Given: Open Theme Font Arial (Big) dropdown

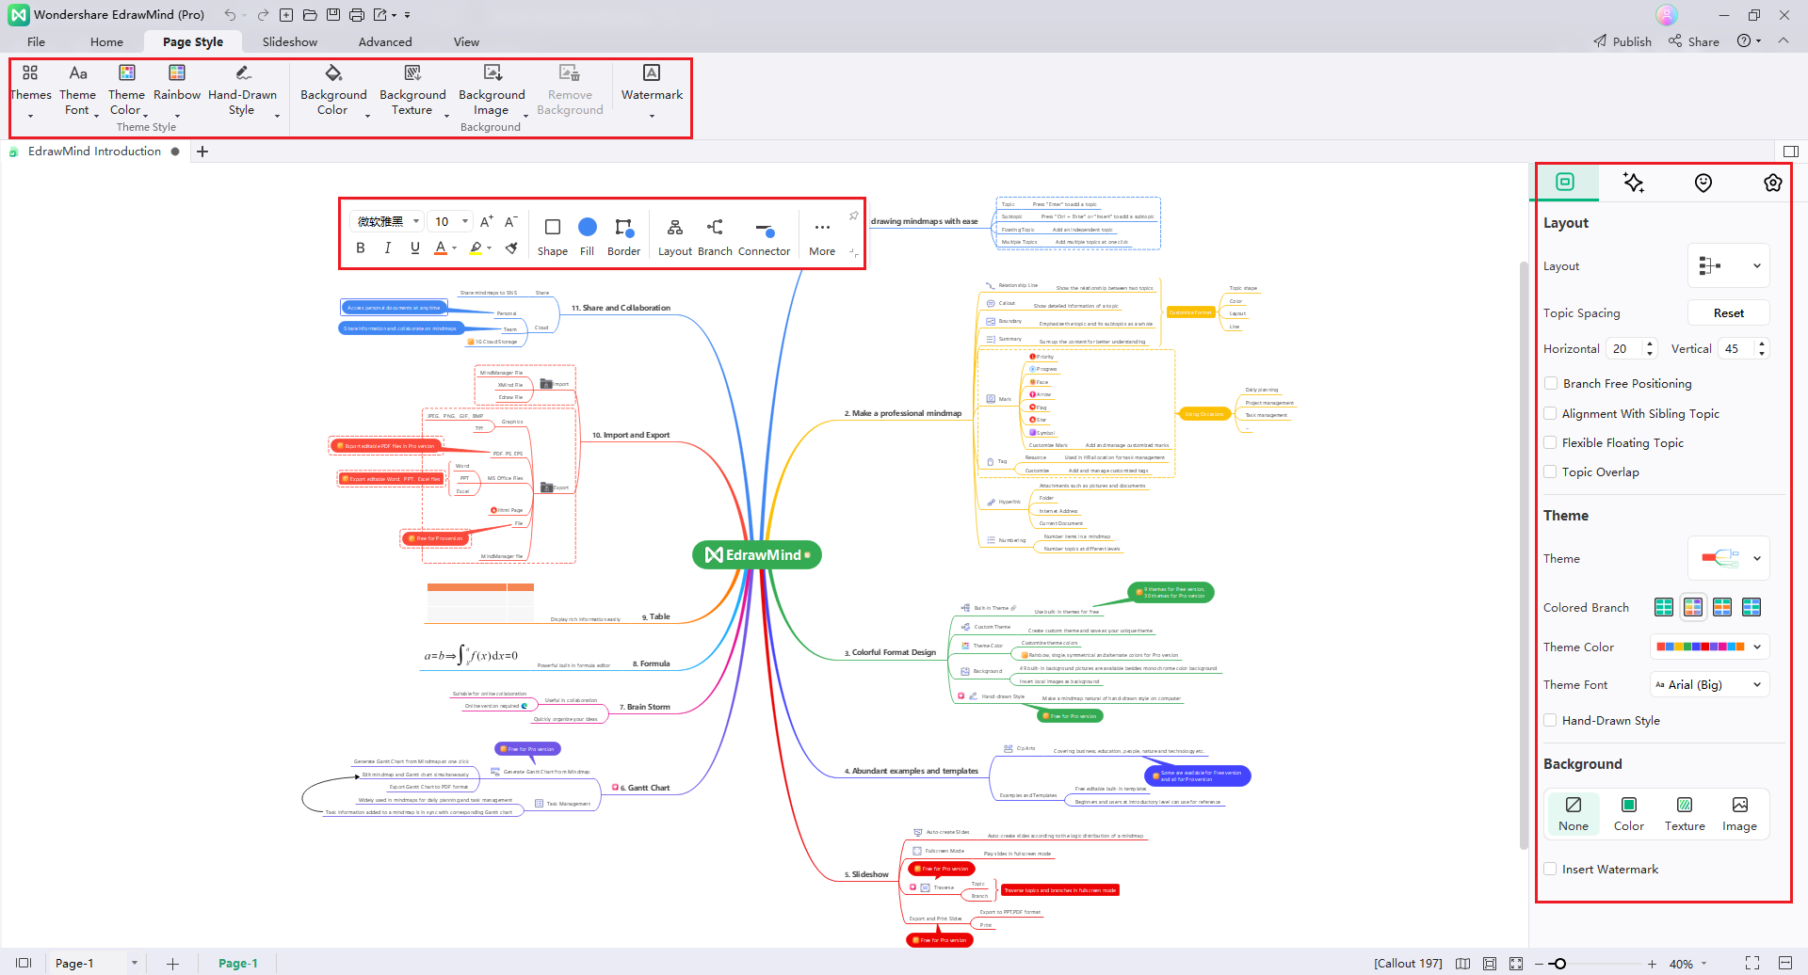Looking at the screenshot, I should pyautogui.click(x=1710, y=684).
